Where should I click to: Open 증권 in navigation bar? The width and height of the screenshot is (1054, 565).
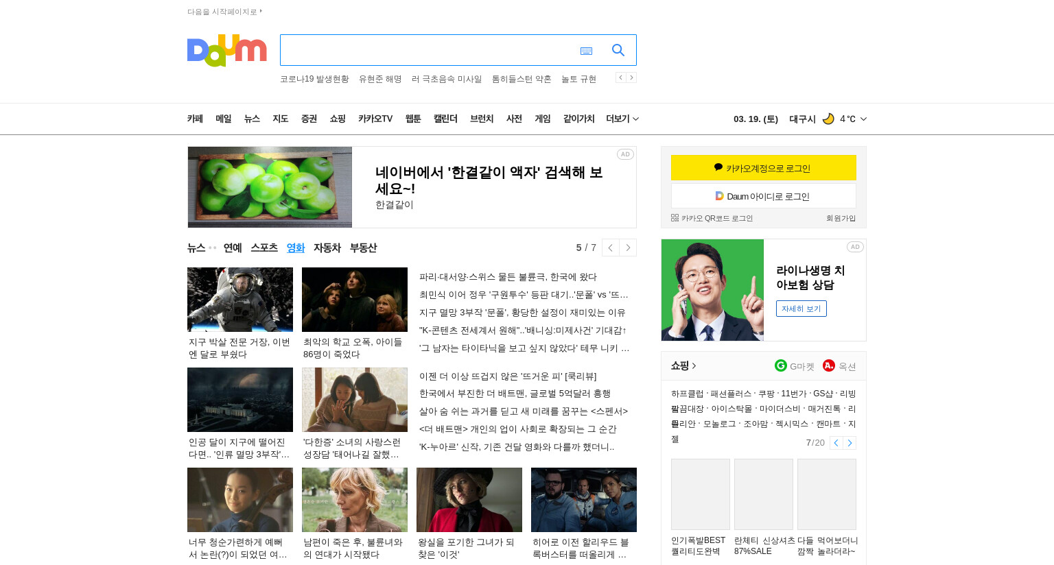coord(309,119)
